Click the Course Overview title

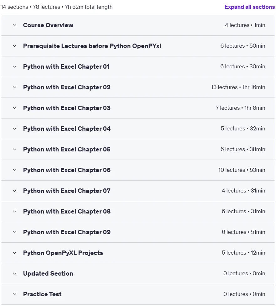tap(48, 25)
